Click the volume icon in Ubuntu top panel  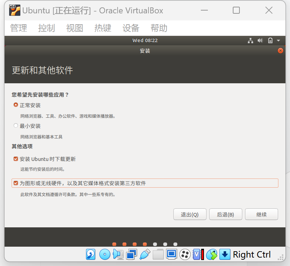[260, 40]
